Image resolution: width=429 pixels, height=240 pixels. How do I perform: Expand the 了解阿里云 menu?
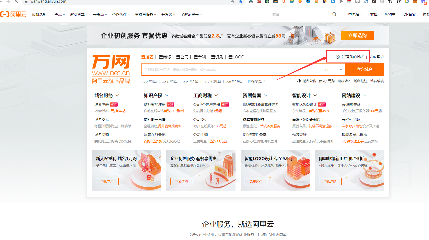tap(191, 15)
